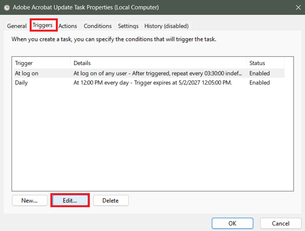Click Enabled status of Daily row
Screen dimensions: 305x231
259,83
